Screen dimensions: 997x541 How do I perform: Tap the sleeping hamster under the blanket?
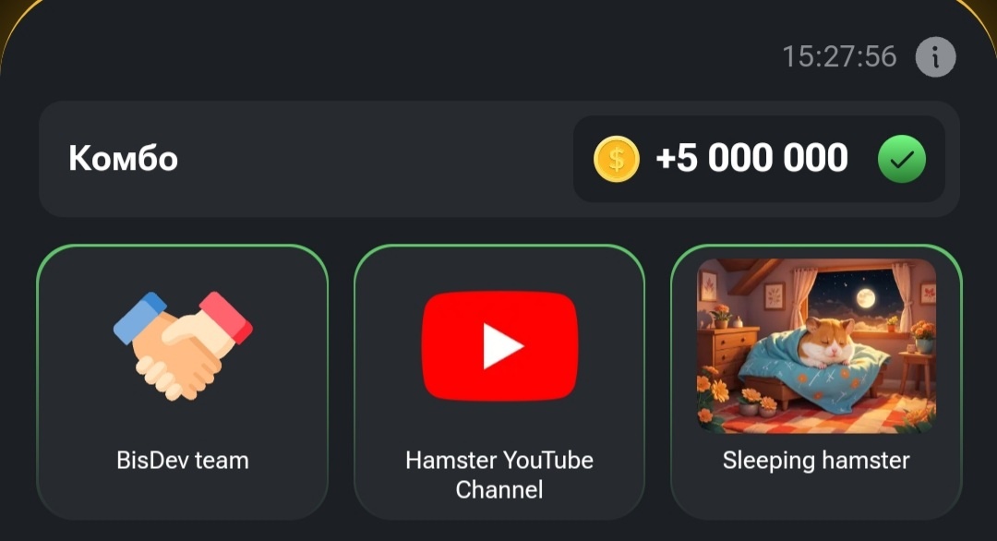pos(826,342)
